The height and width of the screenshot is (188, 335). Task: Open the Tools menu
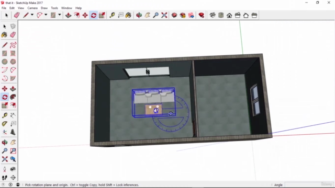click(x=54, y=8)
